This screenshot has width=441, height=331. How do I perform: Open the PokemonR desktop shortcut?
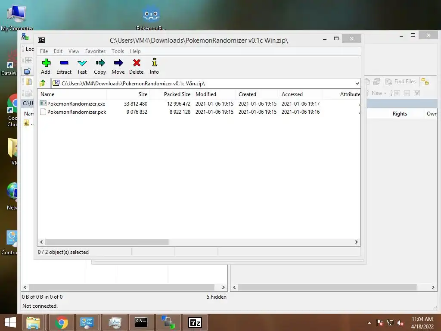click(x=151, y=17)
